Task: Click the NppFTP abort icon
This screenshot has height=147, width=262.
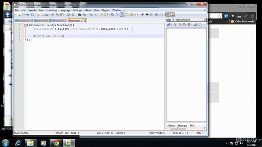Action: (x=189, y=24)
